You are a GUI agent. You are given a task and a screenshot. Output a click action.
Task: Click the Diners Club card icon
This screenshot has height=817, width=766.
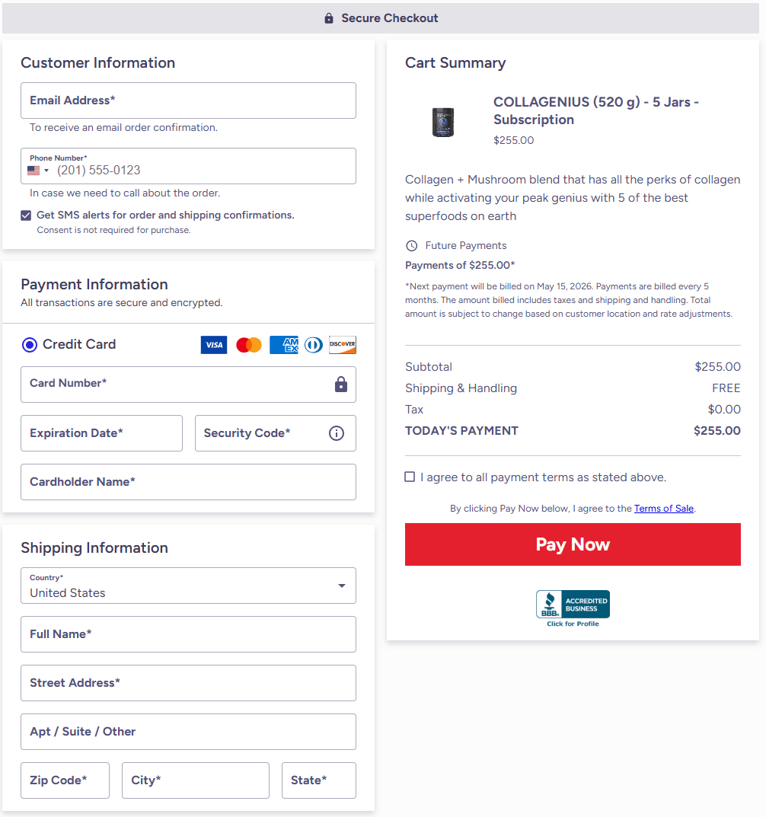(x=313, y=345)
